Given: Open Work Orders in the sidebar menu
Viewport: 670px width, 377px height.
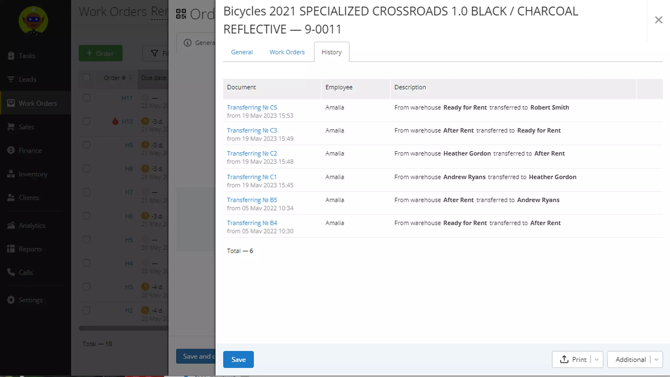Looking at the screenshot, I should pos(36,103).
